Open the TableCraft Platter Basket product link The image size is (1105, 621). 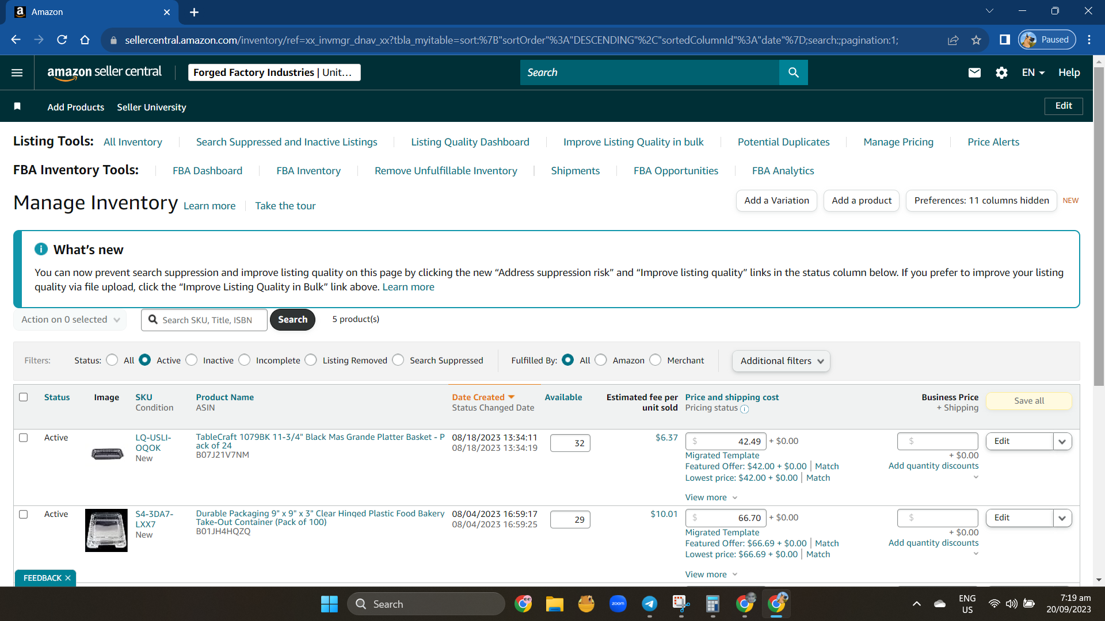320,441
